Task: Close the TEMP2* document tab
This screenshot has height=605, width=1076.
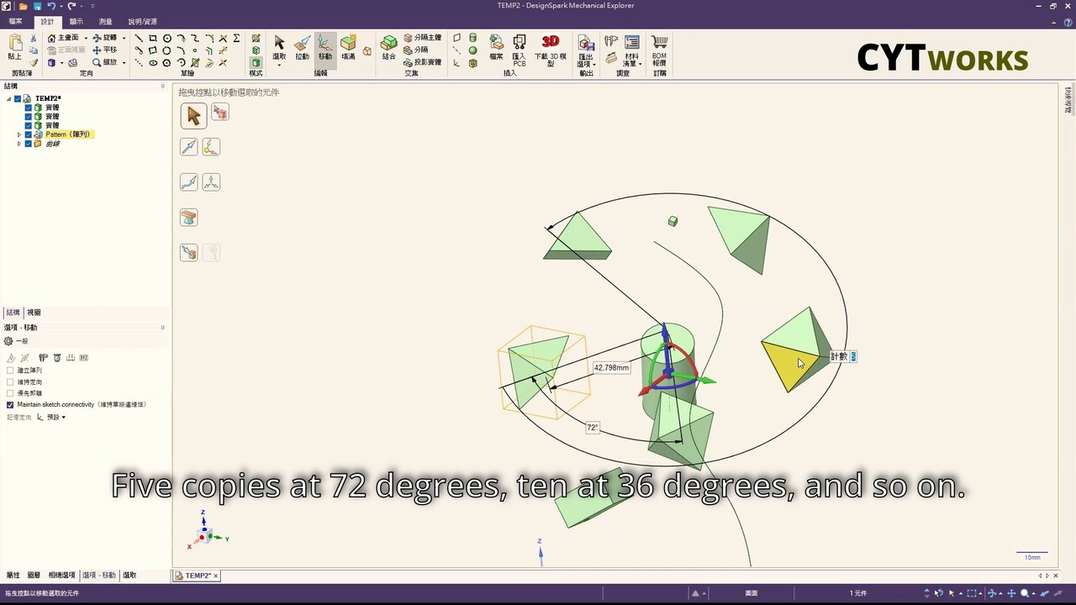Action: coord(215,576)
